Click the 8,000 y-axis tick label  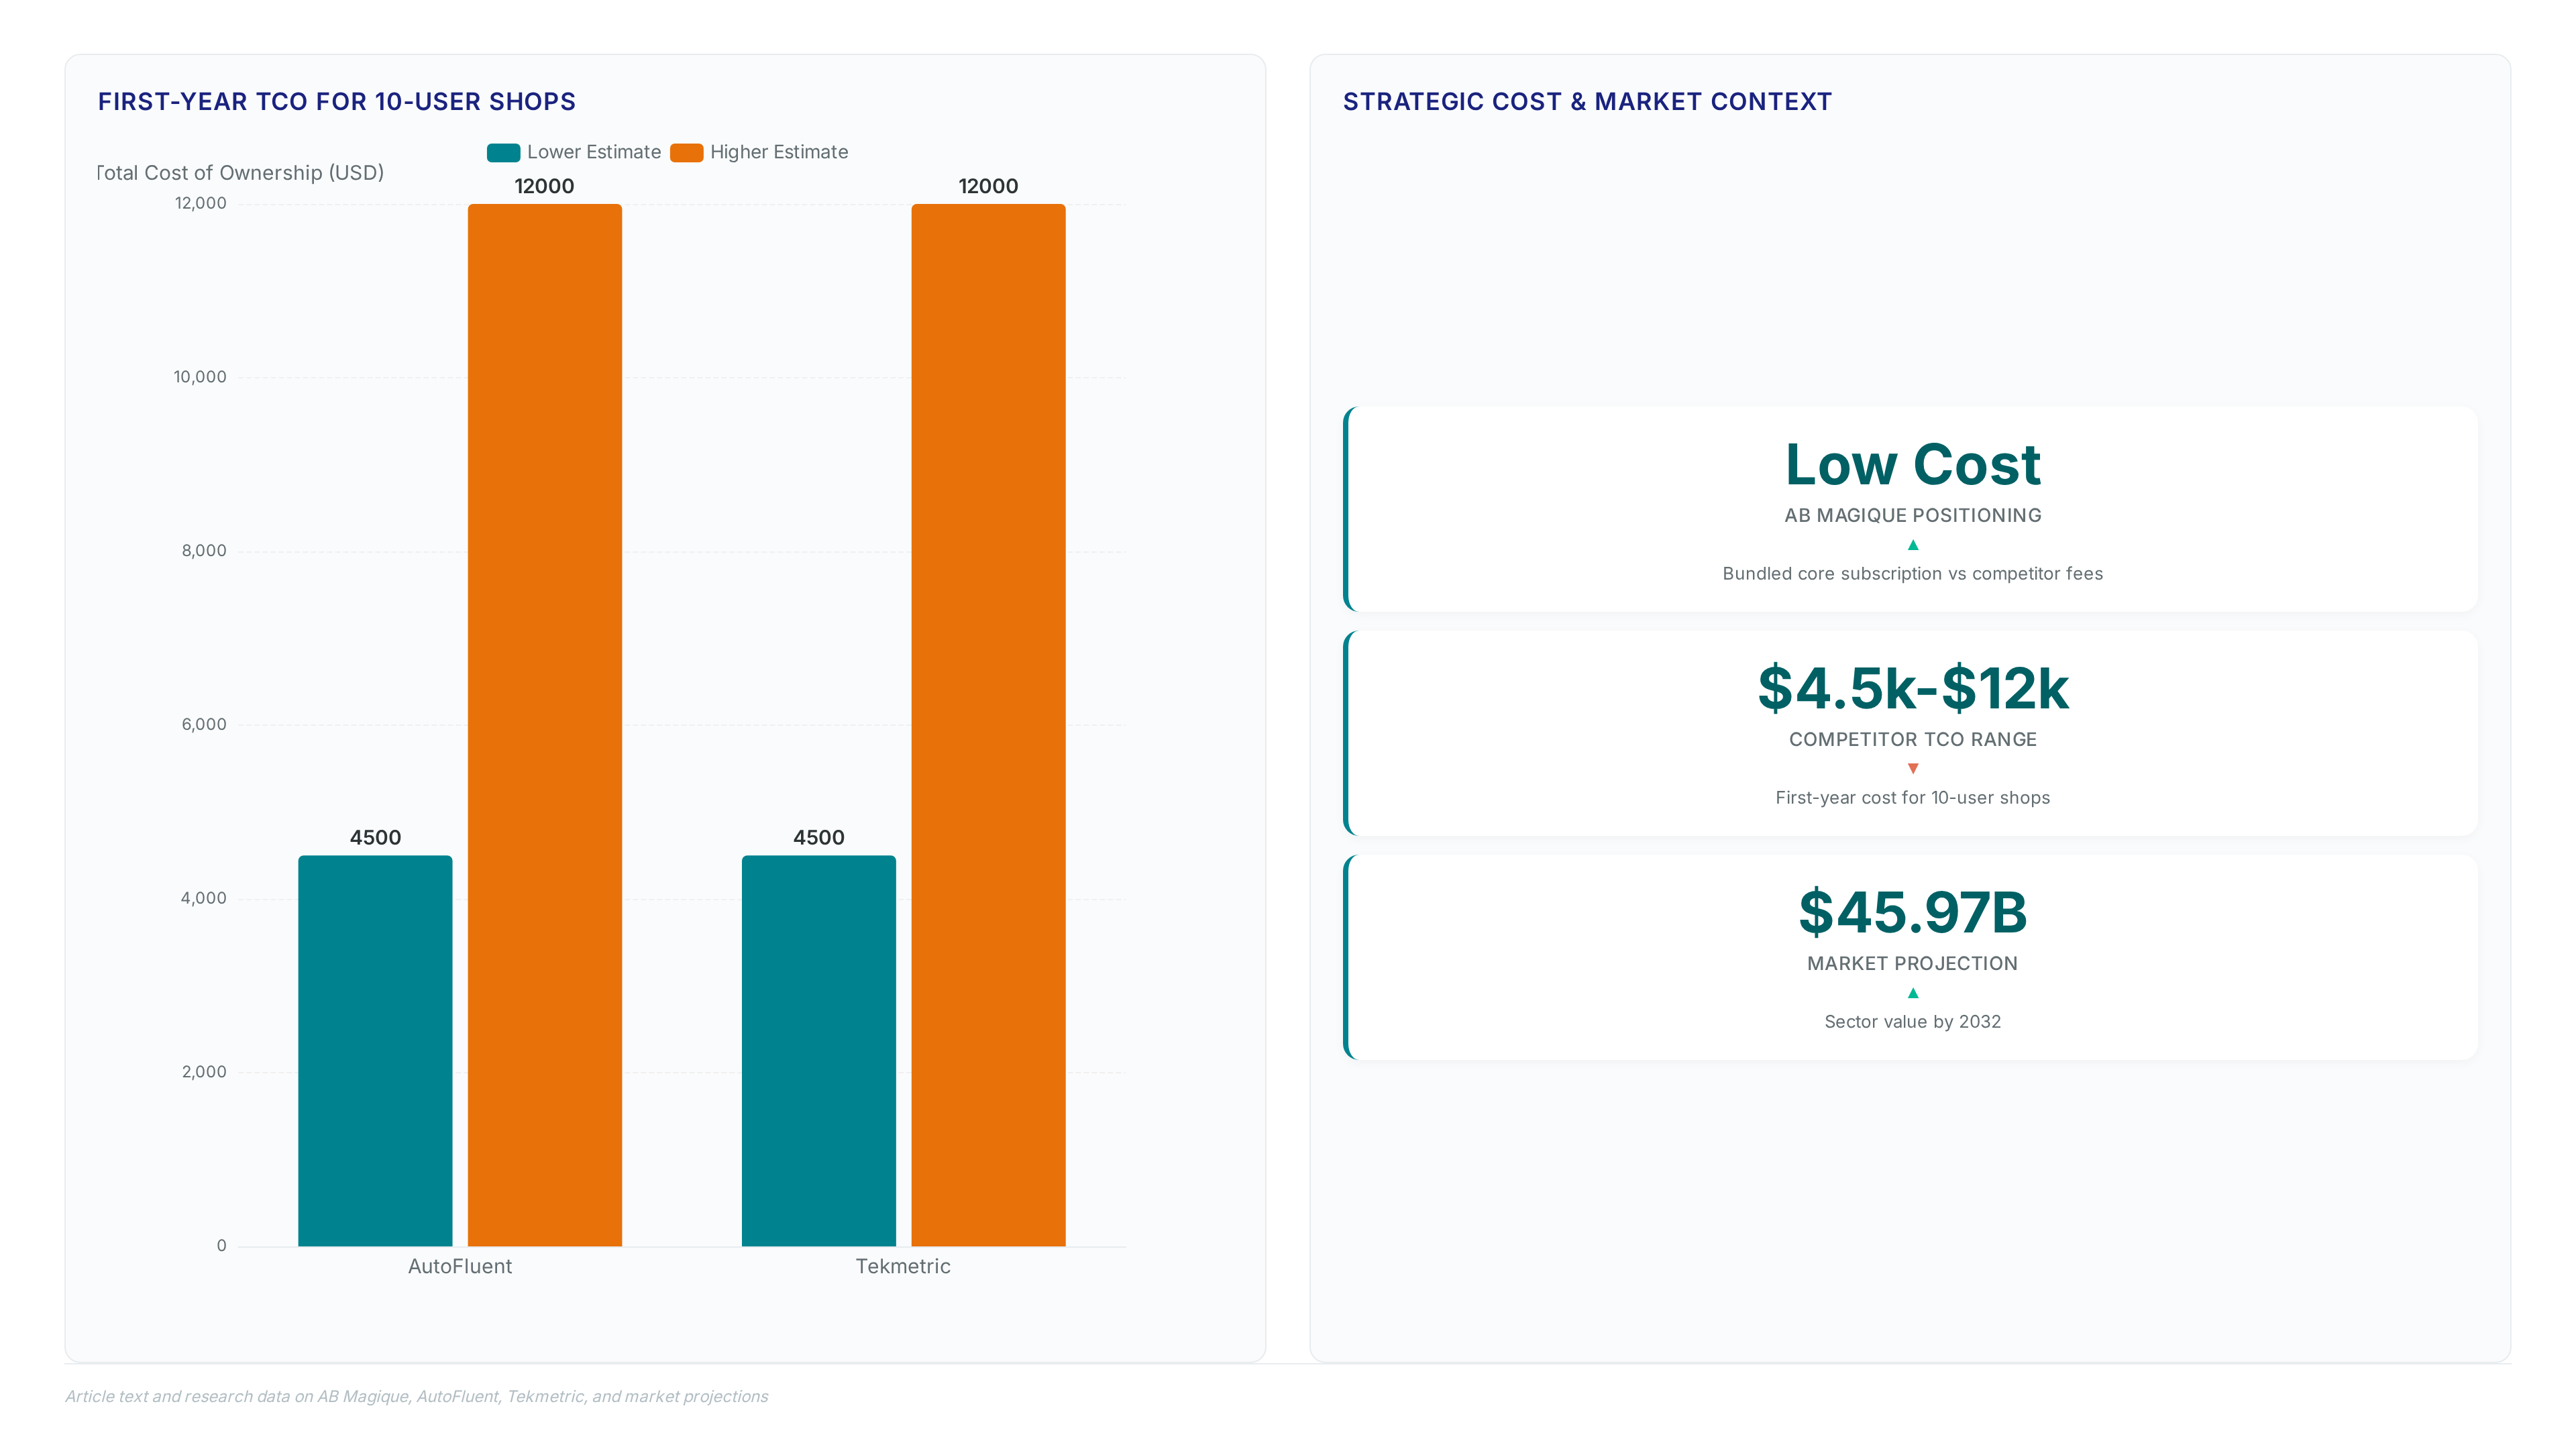click(204, 551)
